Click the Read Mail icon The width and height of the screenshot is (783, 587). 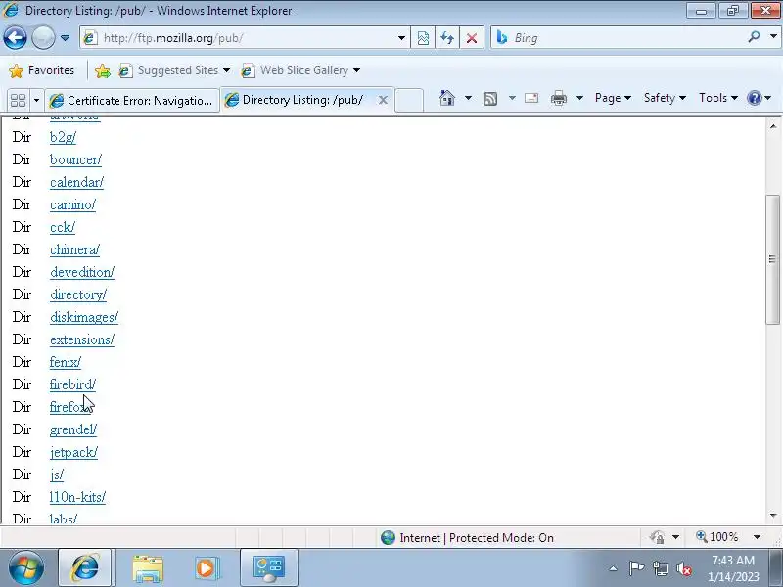[531, 98]
